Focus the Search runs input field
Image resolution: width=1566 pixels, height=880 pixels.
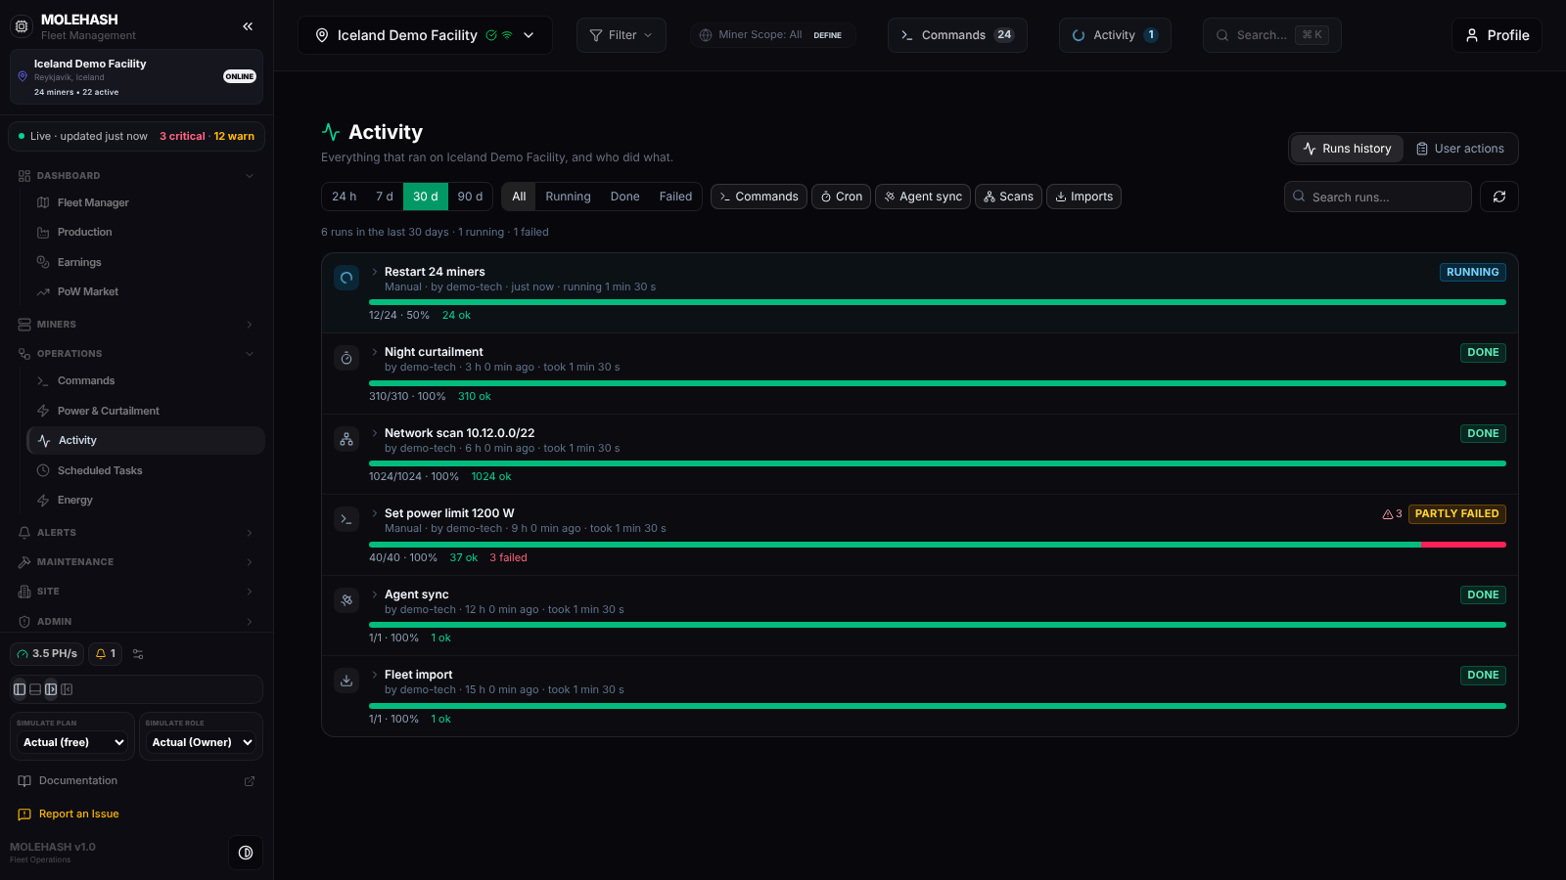(x=1378, y=197)
